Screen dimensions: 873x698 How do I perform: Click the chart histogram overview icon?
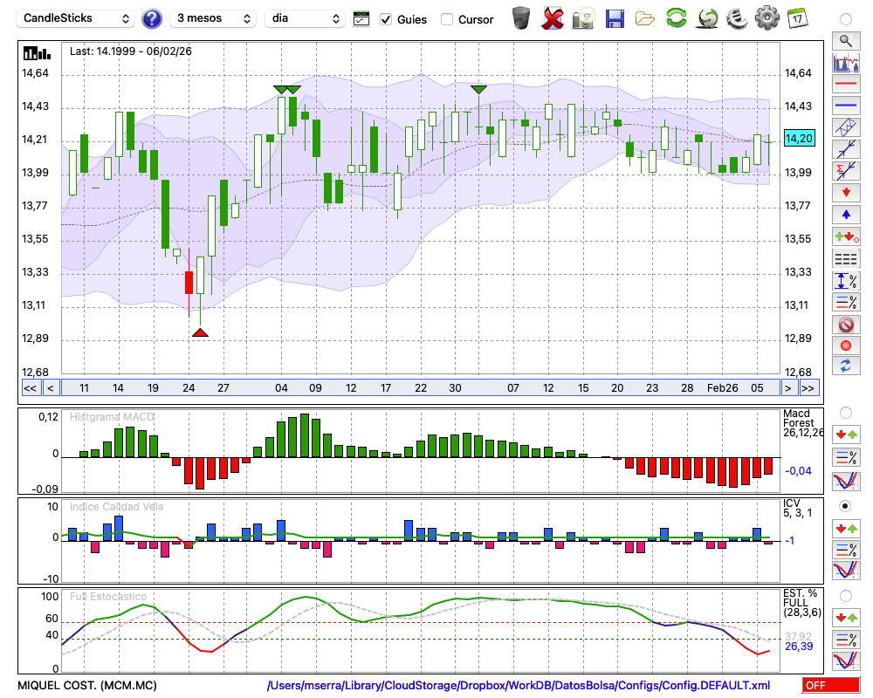846,62
